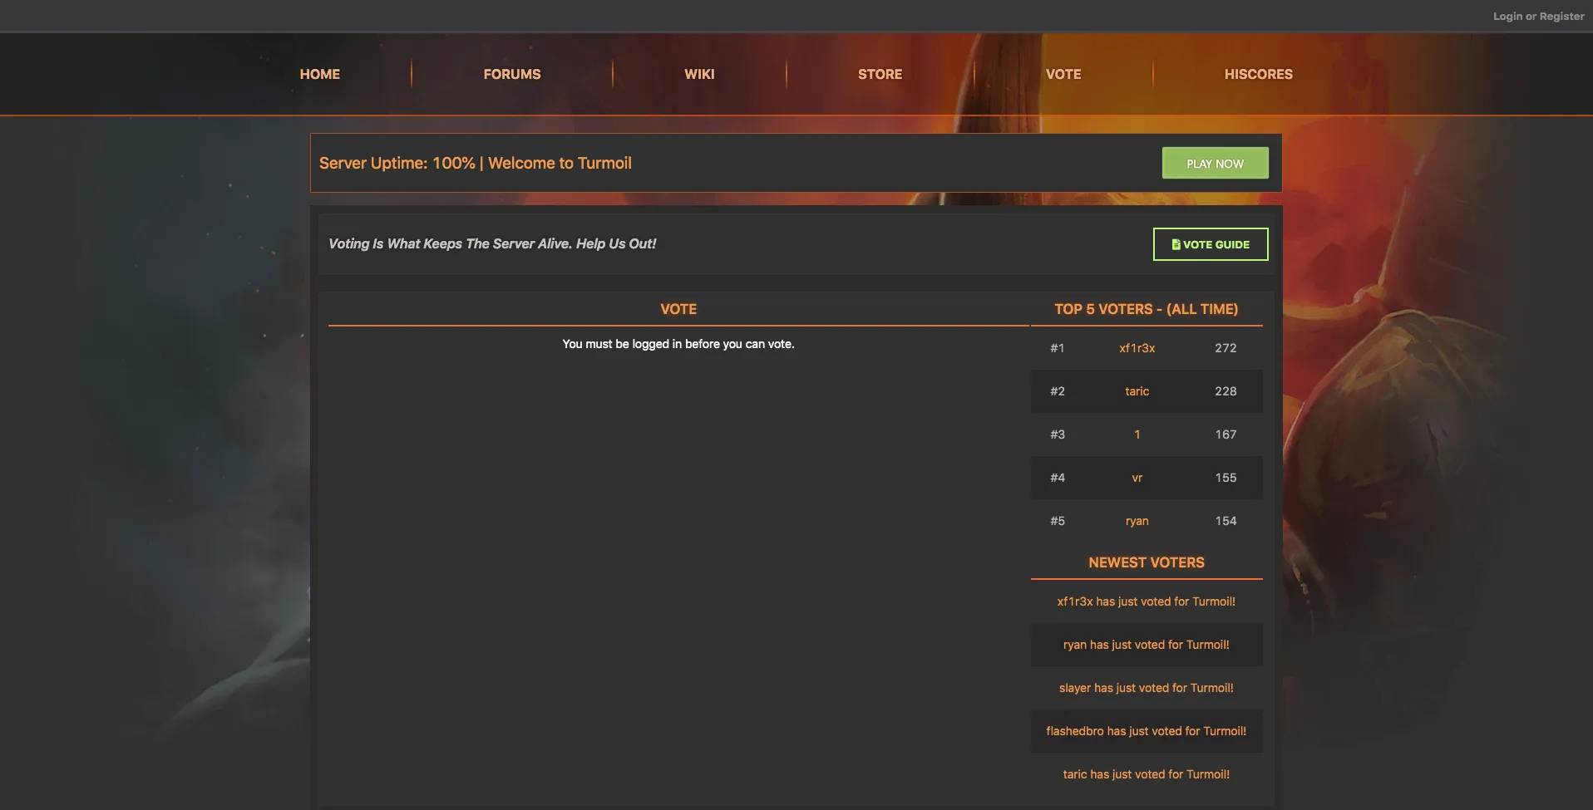Viewport: 1593px width, 810px height.
Task: Click top voter xf1r3x in the leaderboard
Action: pyautogui.click(x=1137, y=348)
